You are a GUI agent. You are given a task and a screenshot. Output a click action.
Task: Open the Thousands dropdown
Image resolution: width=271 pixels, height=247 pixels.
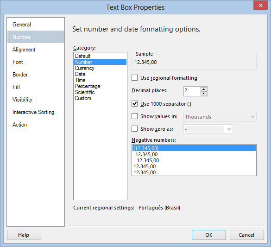click(220, 117)
